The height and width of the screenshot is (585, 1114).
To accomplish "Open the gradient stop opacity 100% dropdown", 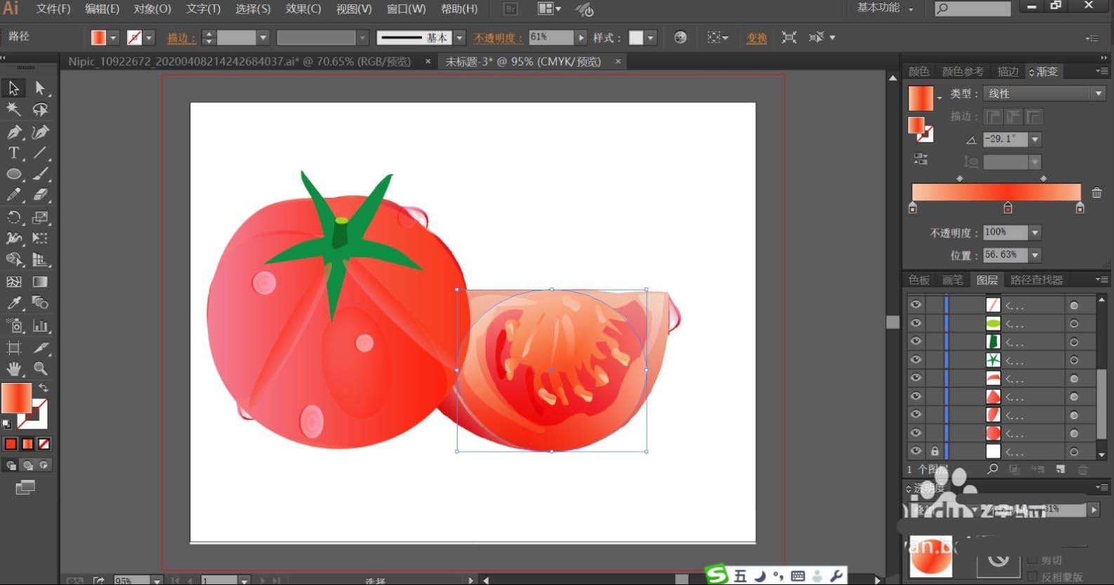I will point(1035,232).
